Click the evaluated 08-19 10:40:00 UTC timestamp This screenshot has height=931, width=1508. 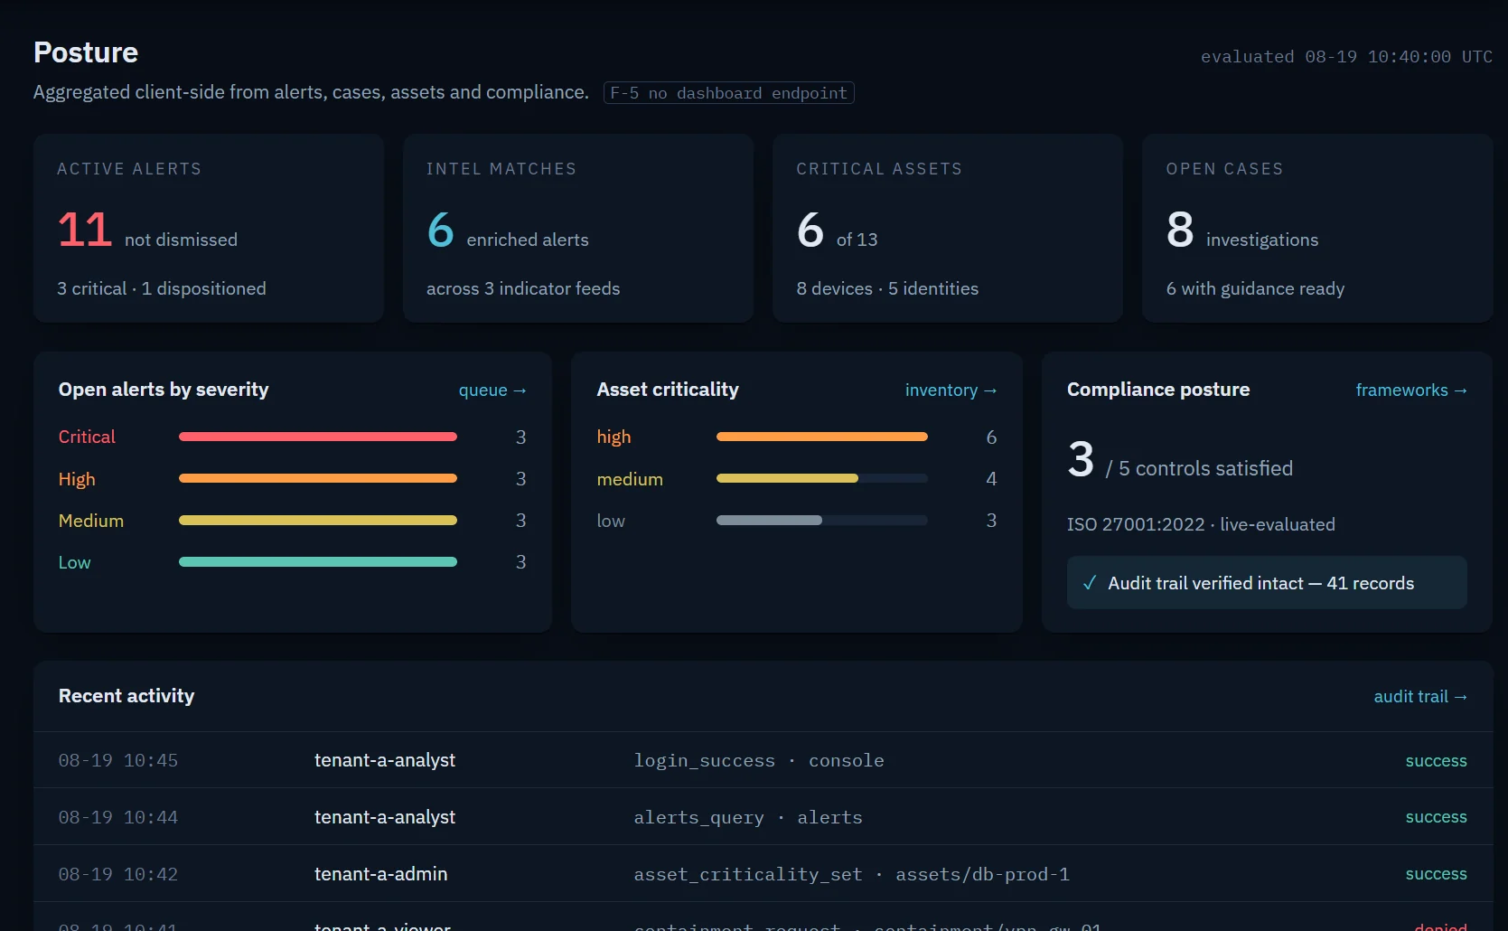pos(1346,57)
